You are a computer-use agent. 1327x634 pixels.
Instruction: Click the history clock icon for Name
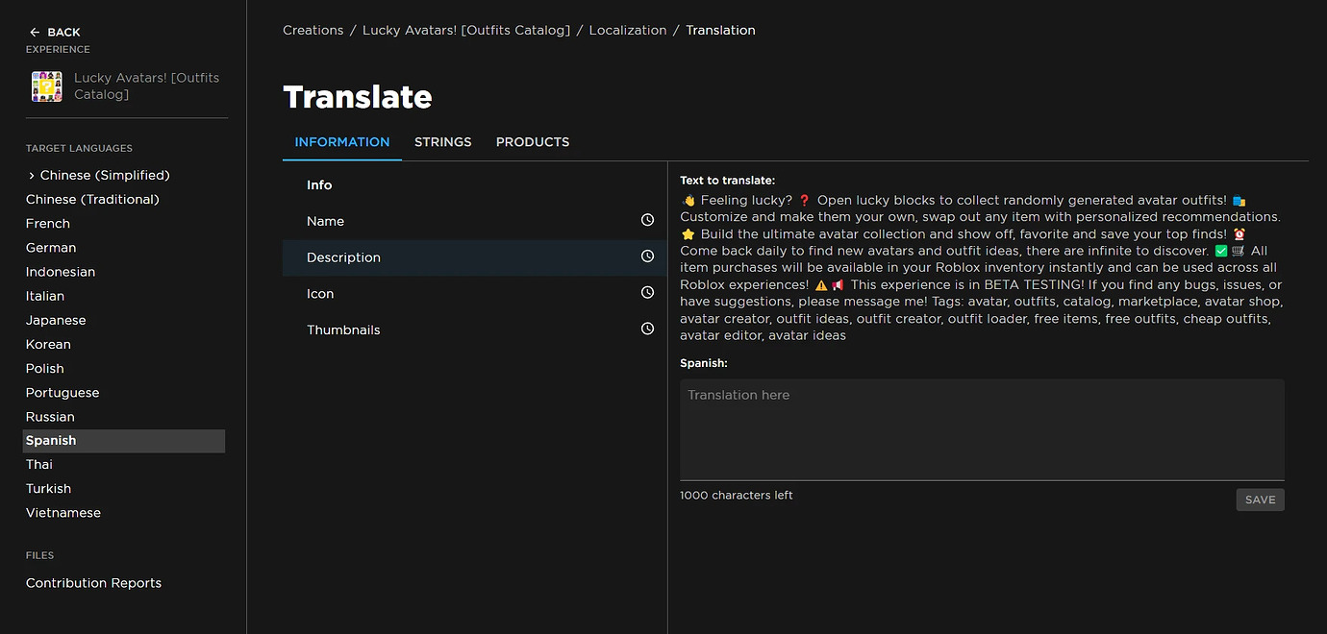pos(647,220)
